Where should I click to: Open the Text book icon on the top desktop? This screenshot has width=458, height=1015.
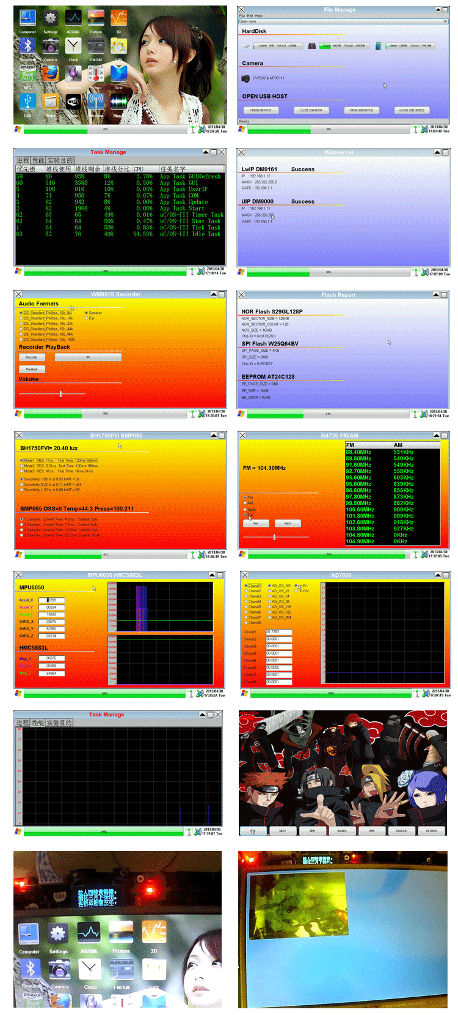tap(118, 73)
